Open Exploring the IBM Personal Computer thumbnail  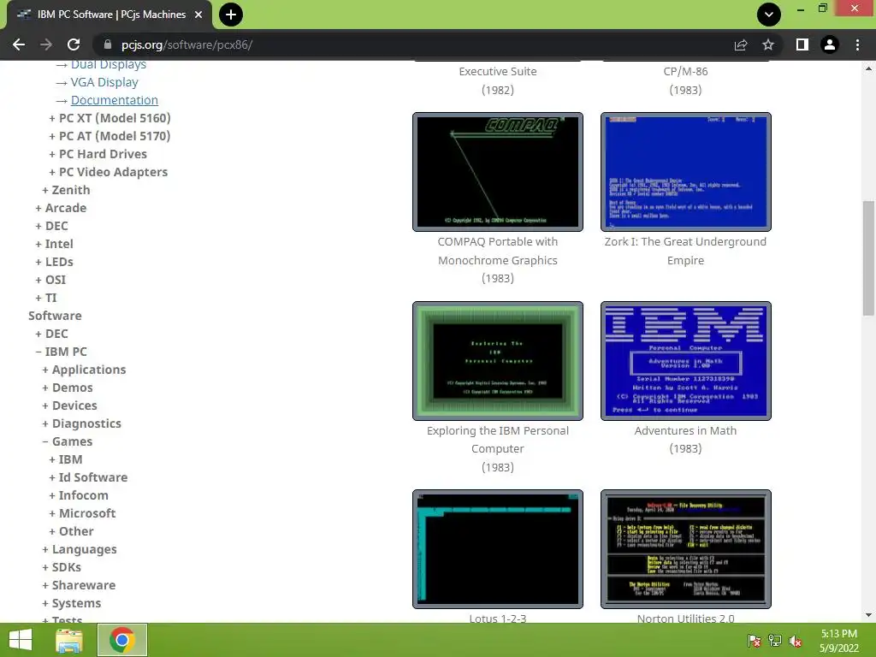(x=498, y=361)
